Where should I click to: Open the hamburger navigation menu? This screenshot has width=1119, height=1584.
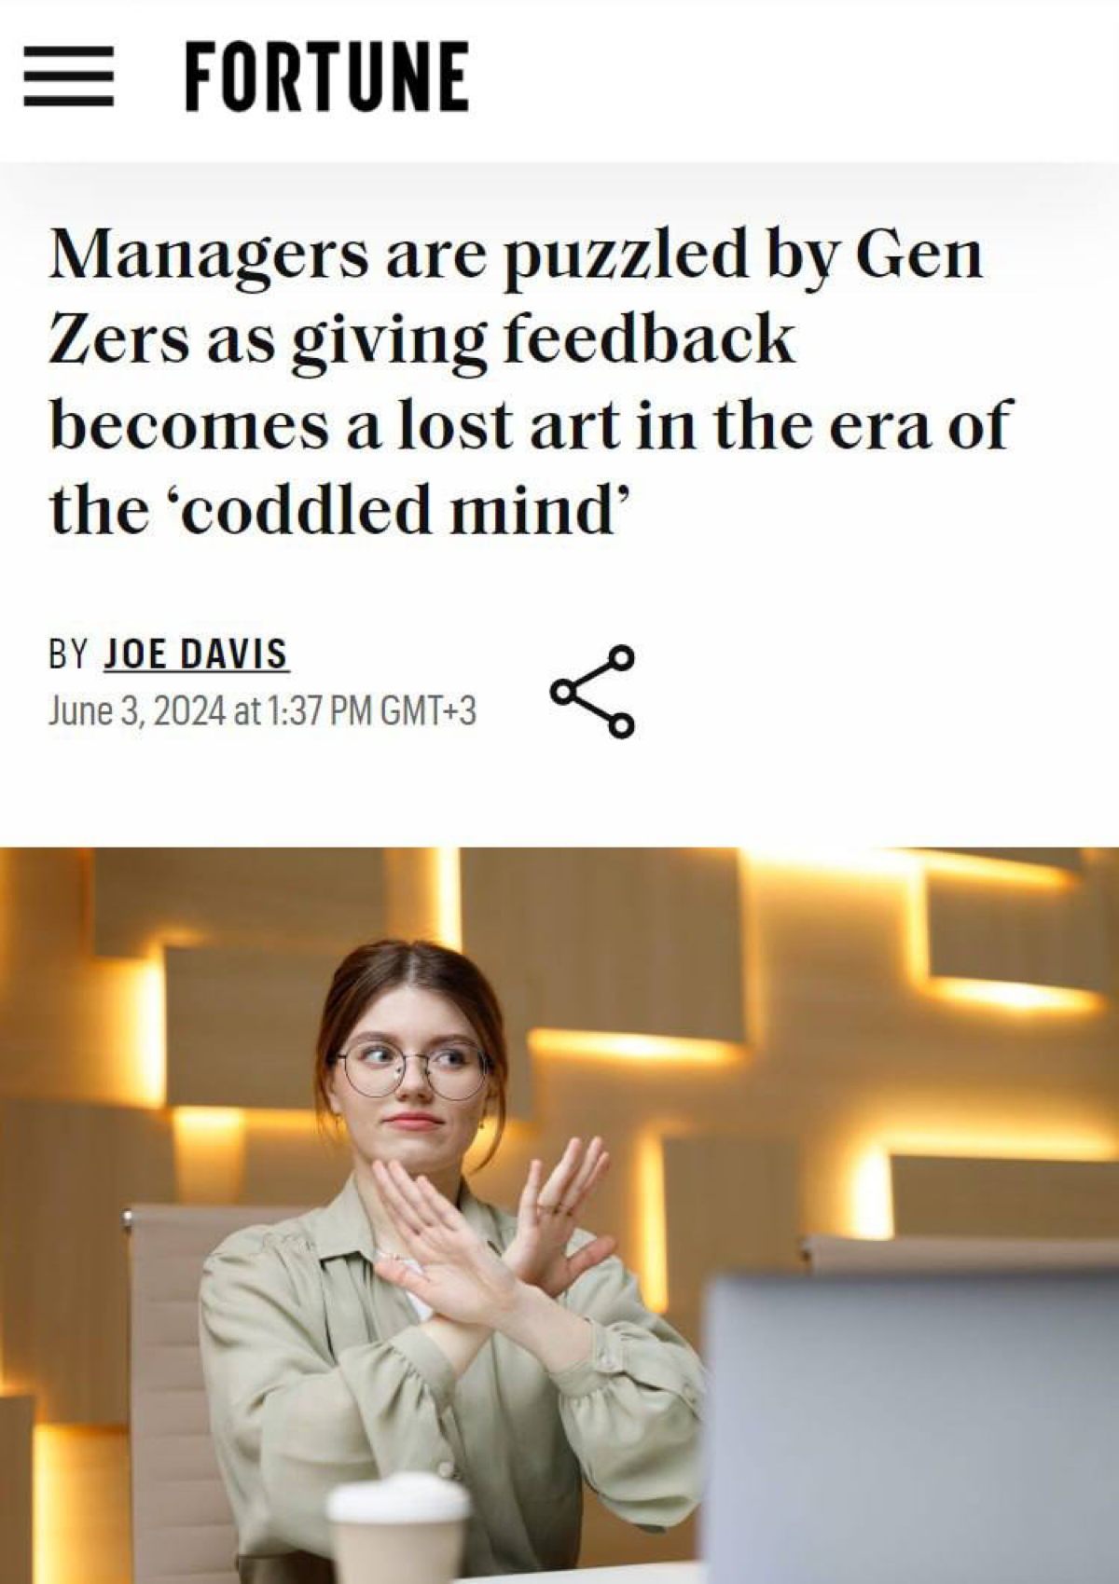(68, 76)
